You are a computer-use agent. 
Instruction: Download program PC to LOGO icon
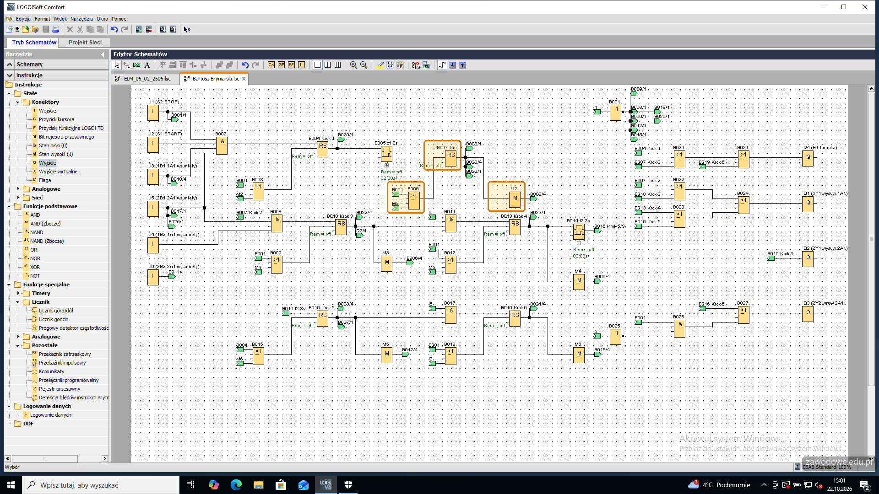pyautogui.click(x=163, y=29)
